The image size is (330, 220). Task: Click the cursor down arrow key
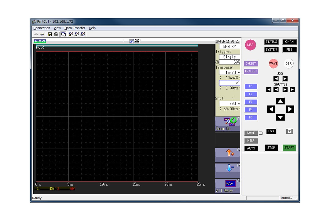[280, 117]
